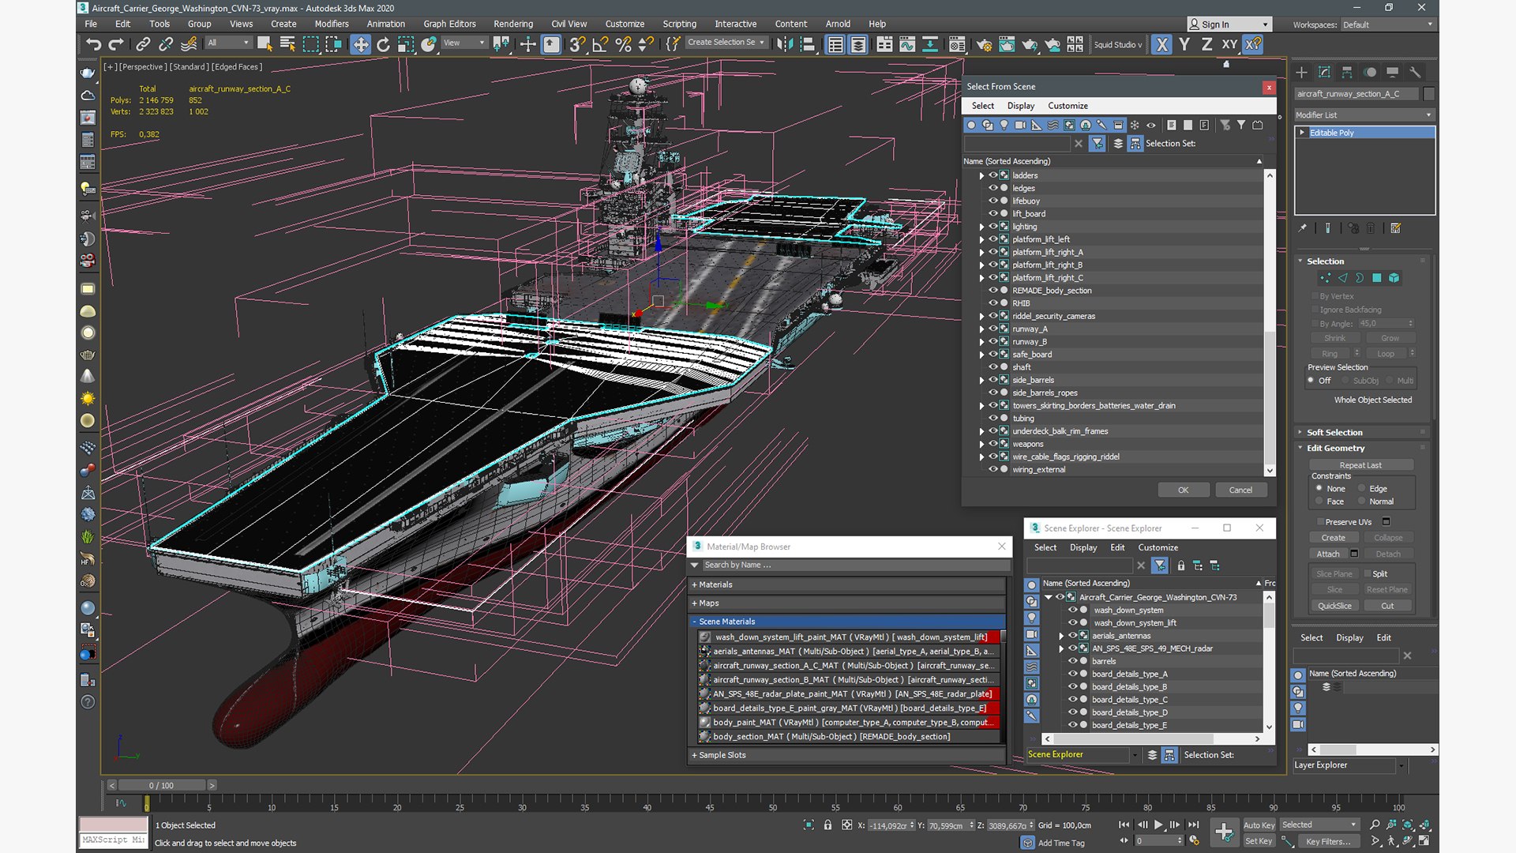
Task: Restrict to X axis constraint
Action: click(1161, 44)
